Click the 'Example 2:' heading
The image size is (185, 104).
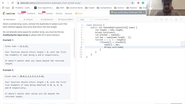coord(8,70)
